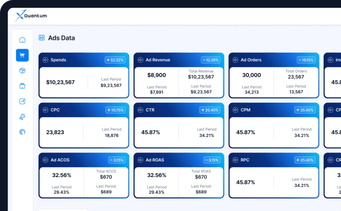Click the CPM card chart icon
This screenshot has width=341, height=211.
[x=235, y=110]
